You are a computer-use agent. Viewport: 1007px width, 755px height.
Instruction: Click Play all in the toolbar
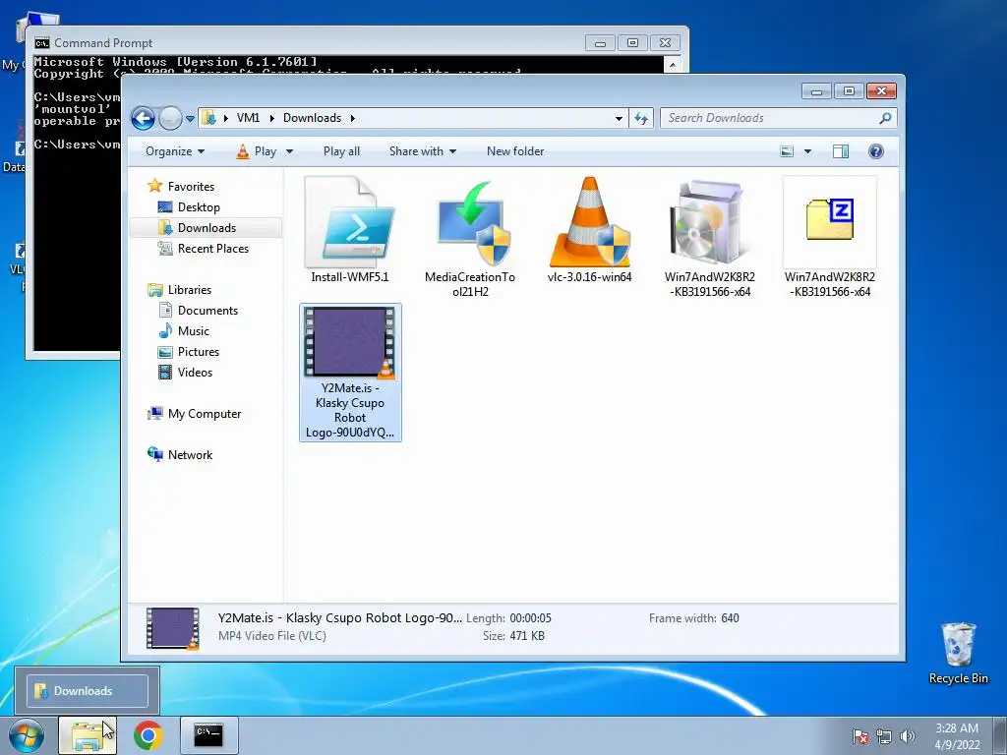coord(341,151)
